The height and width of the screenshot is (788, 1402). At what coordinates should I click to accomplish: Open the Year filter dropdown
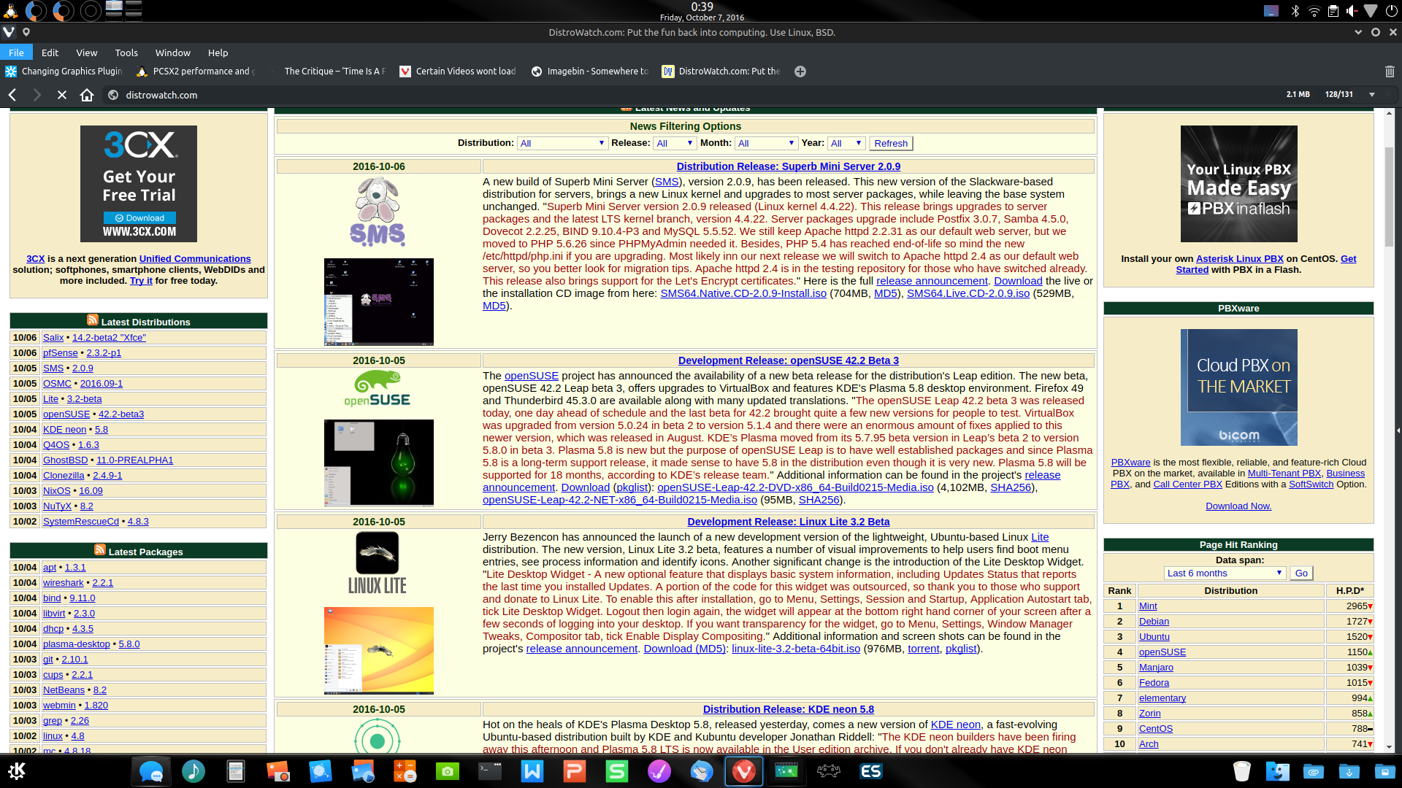click(x=847, y=144)
